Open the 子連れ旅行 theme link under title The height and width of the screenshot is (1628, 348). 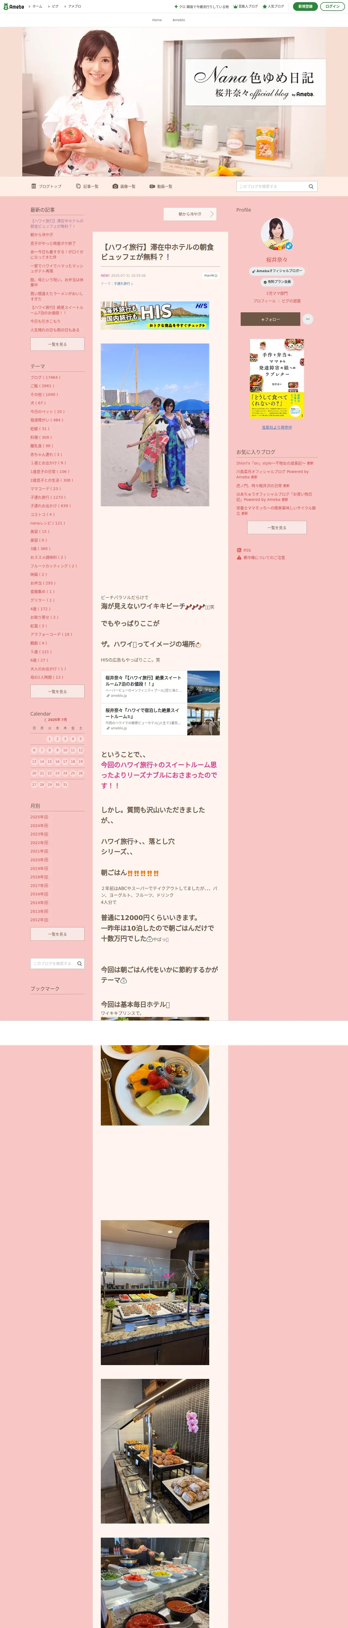(x=123, y=284)
